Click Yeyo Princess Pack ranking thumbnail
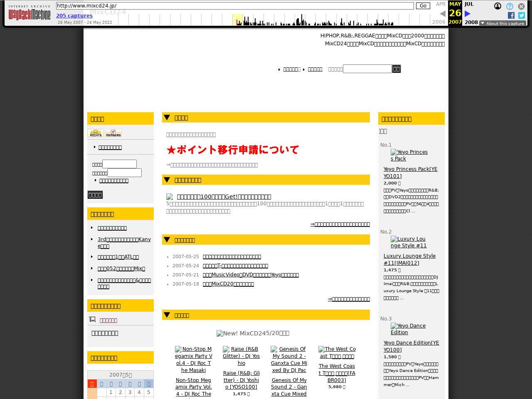The image size is (532, 399). click(x=409, y=155)
